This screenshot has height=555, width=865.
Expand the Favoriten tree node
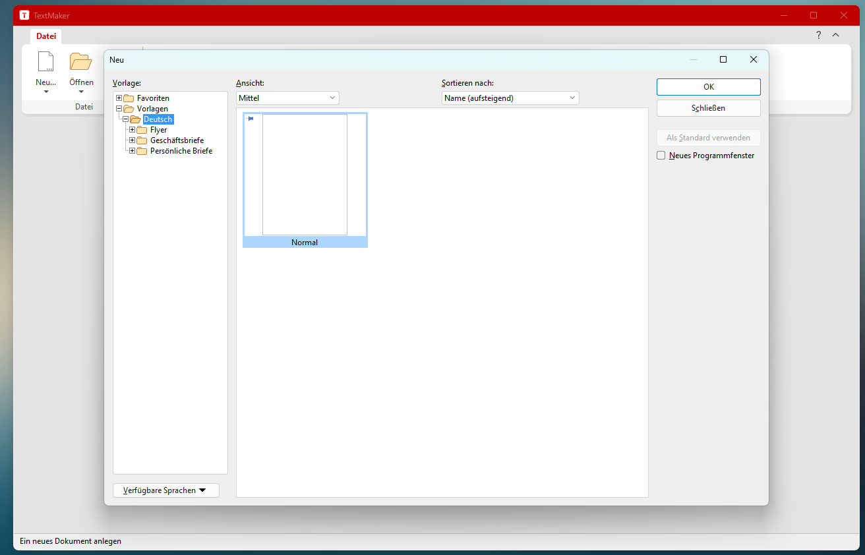pyautogui.click(x=119, y=98)
